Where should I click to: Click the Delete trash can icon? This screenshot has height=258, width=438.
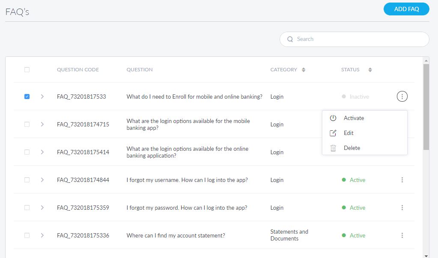333,148
